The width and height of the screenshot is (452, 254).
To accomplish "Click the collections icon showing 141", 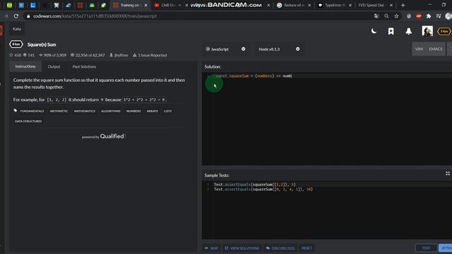I will click(29, 55).
